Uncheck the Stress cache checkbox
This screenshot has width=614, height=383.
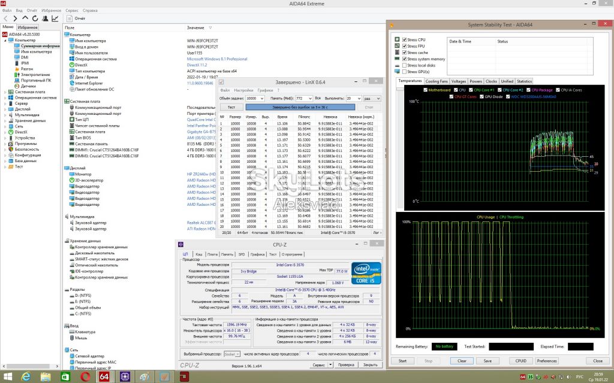[x=405, y=53]
